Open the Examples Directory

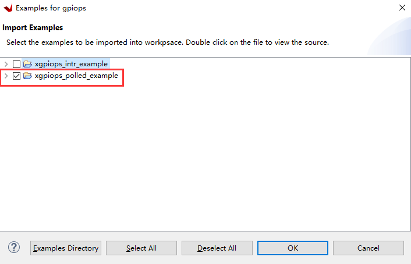pos(66,248)
